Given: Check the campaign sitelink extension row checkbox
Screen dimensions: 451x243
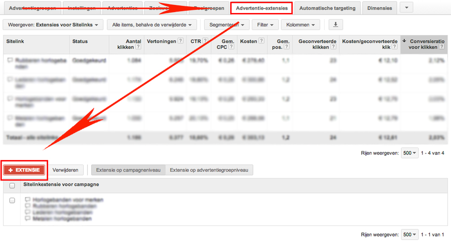Looking at the screenshot, I should point(12,200).
